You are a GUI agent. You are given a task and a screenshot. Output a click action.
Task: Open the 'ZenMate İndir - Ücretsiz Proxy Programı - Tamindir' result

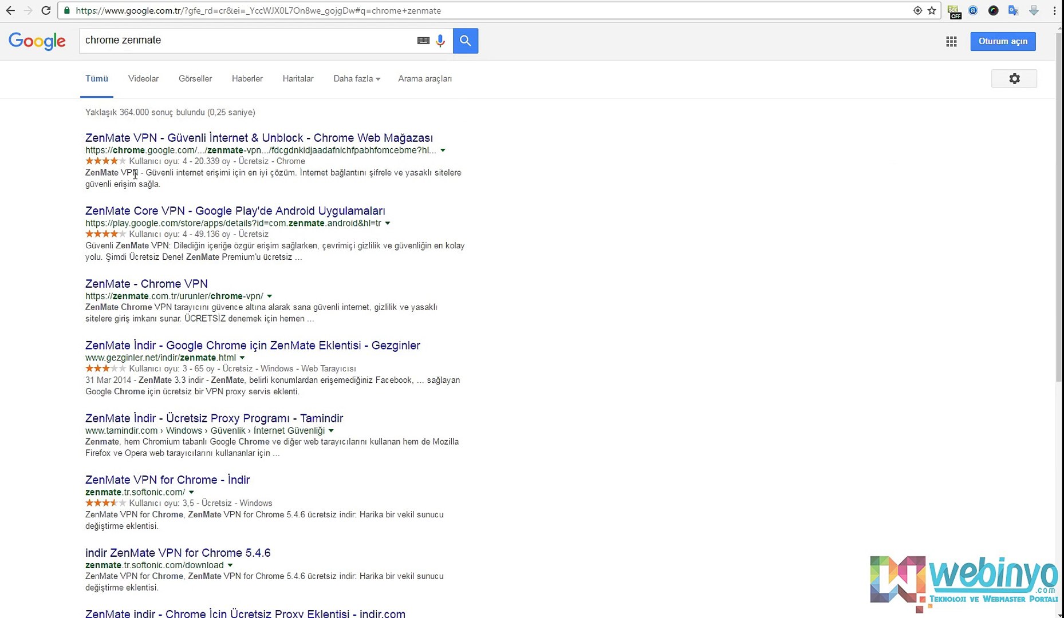[214, 418]
